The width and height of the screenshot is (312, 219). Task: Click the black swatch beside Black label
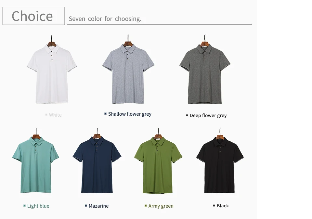(x=214, y=205)
